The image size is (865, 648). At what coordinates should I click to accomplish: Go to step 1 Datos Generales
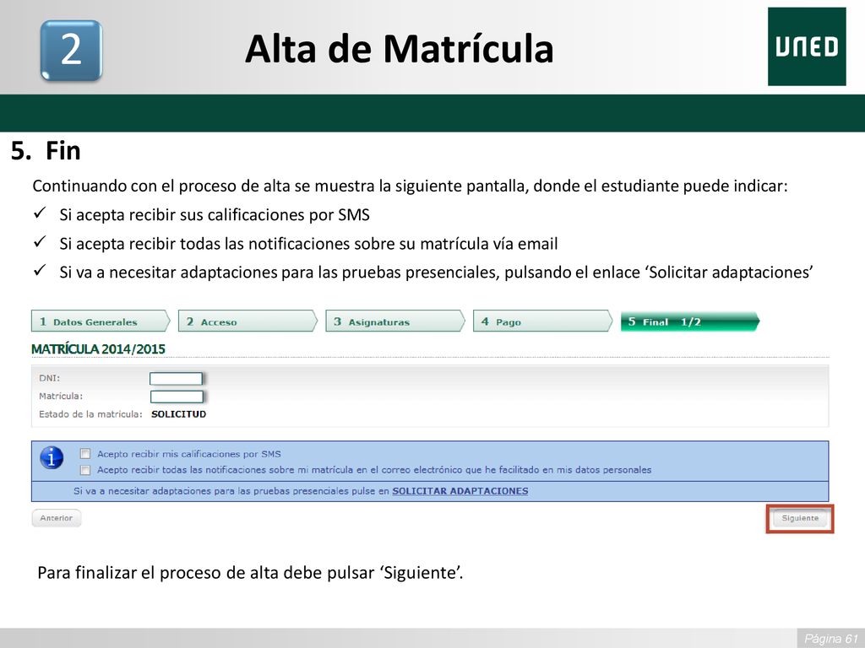[x=101, y=321]
